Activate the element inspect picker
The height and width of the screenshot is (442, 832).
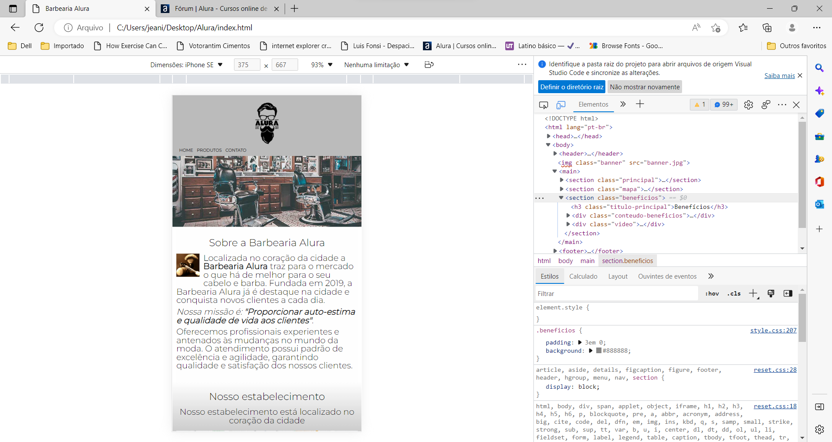(x=543, y=105)
